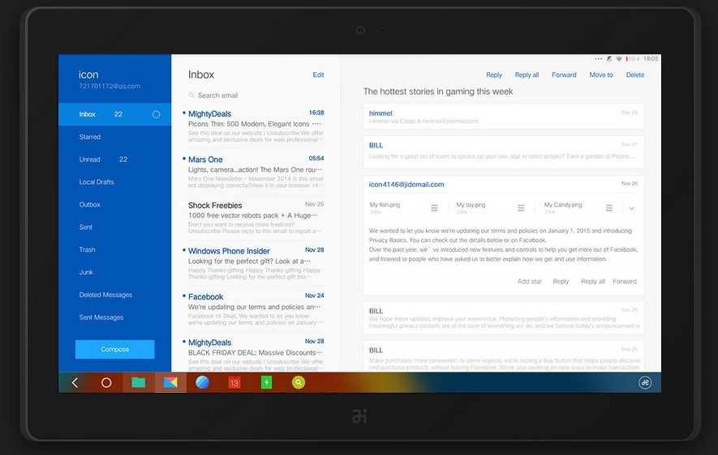Open Jide logo button at taskbar right
This screenshot has width=718, height=455.
(645, 382)
